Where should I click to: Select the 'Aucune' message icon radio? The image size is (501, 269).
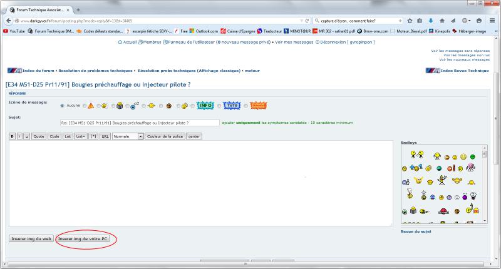(x=62, y=105)
